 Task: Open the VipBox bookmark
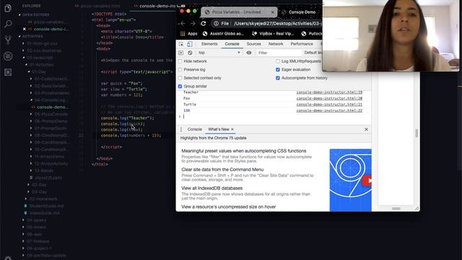pyautogui.click(x=273, y=34)
